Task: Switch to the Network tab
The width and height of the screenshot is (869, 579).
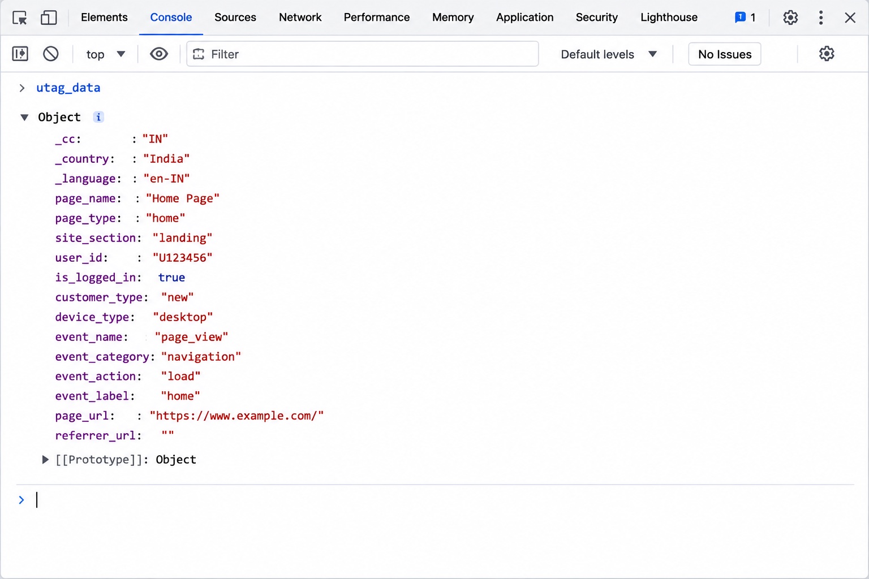Action: click(x=300, y=18)
